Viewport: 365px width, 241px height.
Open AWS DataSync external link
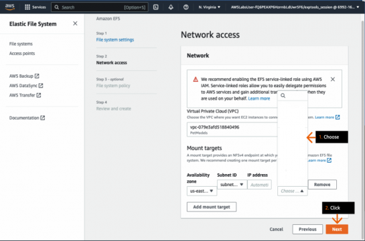(x=26, y=86)
